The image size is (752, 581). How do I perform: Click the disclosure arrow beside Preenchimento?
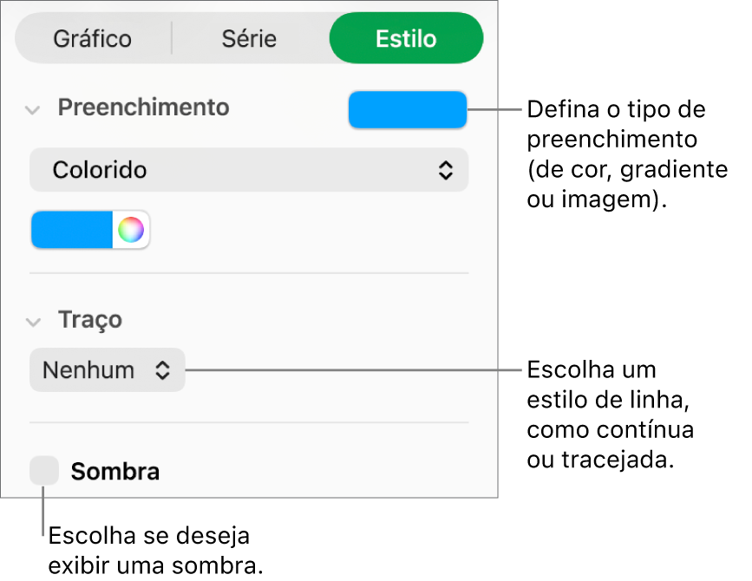click(32, 109)
